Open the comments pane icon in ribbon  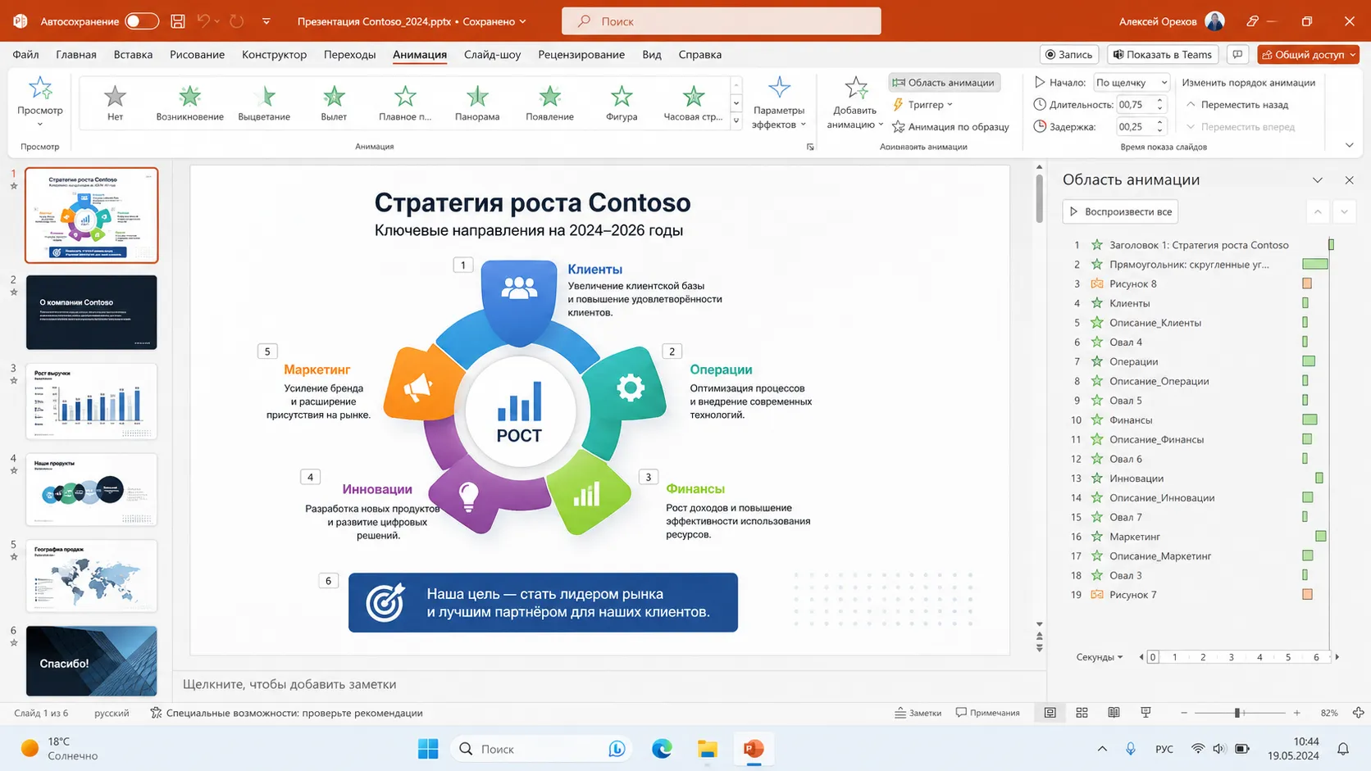tap(1237, 54)
